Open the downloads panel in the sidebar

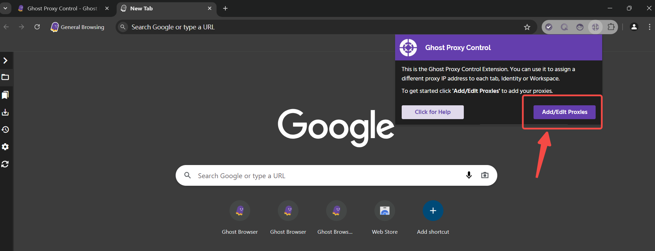(5, 112)
